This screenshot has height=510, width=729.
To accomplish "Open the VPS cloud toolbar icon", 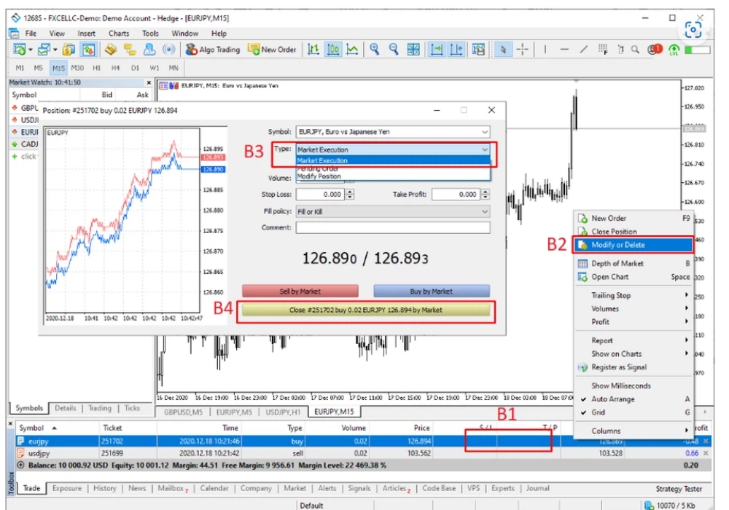I will (149, 50).
